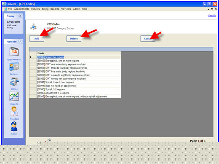Select row 98944 does not need an appointment

pos(75,86)
